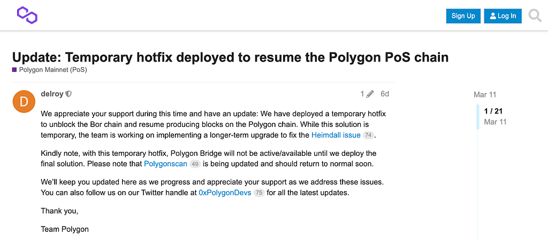
Task: Open the Polygonscan link
Action: pos(166,164)
